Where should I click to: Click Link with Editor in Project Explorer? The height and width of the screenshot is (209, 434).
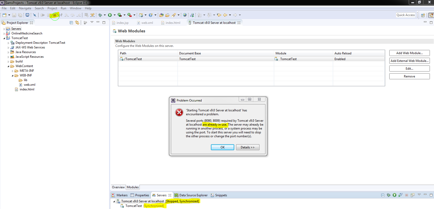pyautogui.click(x=77, y=23)
